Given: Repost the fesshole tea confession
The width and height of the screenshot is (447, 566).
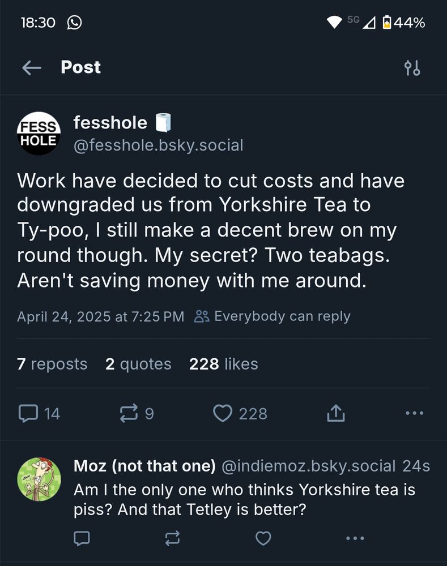Looking at the screenshot, I should coord(131,414).
